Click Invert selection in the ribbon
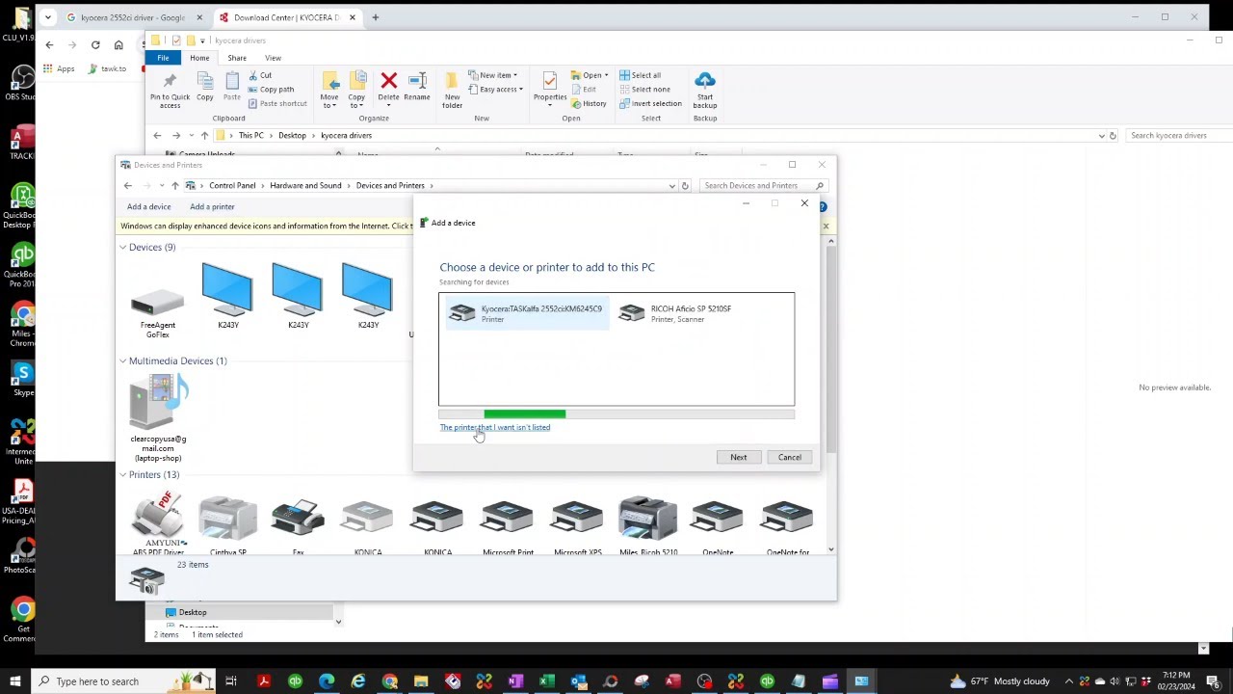This screenshot has width=1233, height=694. click(x=651, y=103)
